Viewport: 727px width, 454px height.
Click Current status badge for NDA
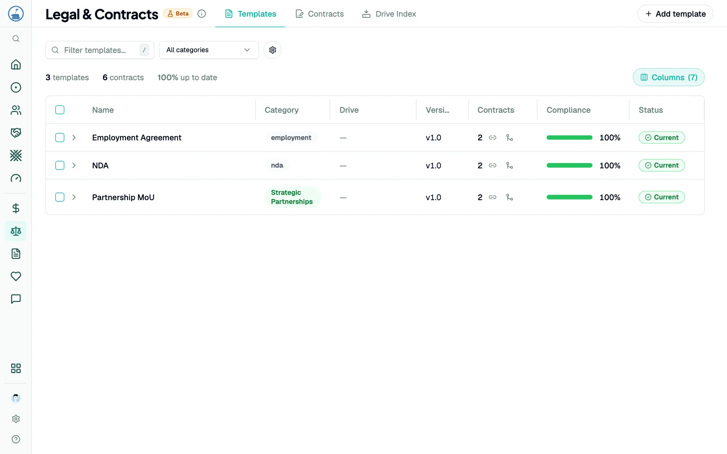click(662, 166)
